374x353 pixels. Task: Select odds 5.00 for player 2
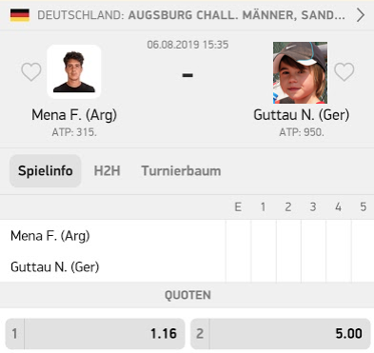(281, 334)
